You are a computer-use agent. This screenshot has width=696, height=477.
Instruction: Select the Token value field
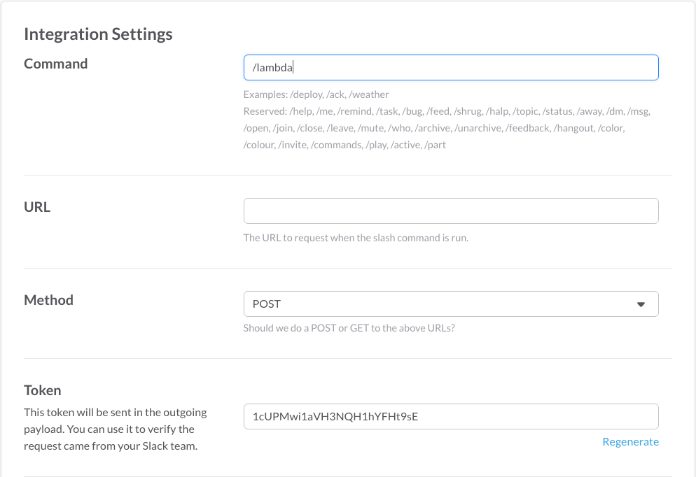coord(451,416)
